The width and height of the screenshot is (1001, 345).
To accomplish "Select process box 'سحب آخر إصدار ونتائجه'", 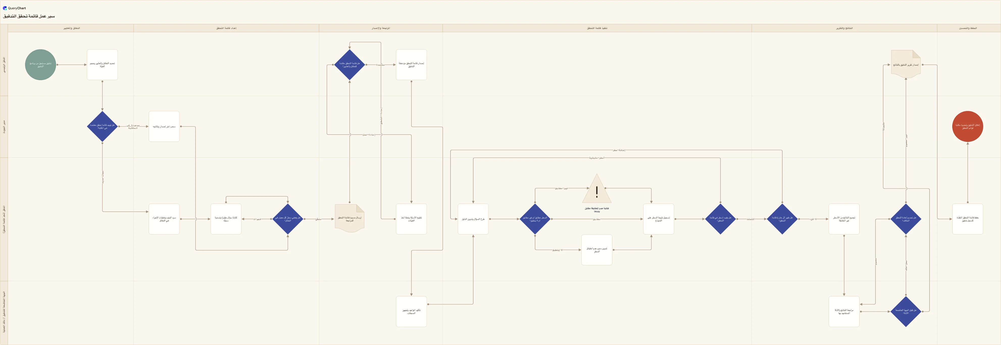I will (x=164, y=126).
